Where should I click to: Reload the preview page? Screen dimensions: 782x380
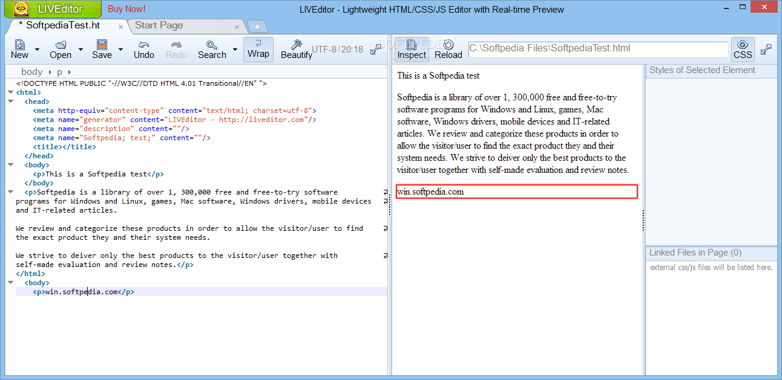(448, 50)
